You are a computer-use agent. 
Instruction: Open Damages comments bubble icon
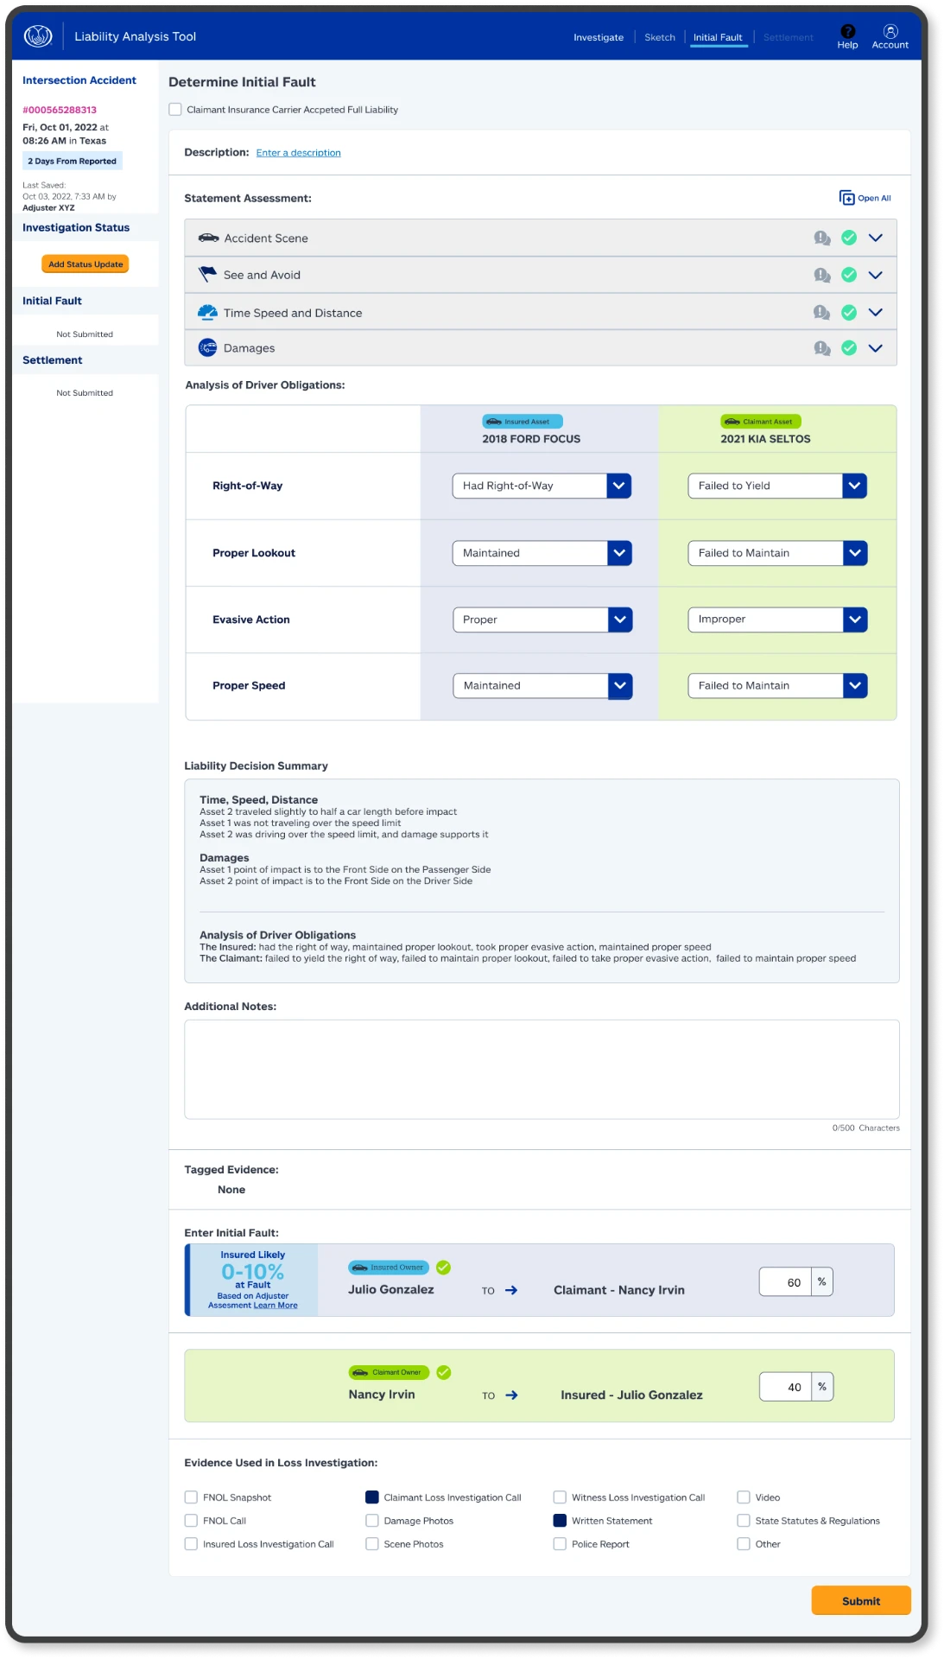822,347
